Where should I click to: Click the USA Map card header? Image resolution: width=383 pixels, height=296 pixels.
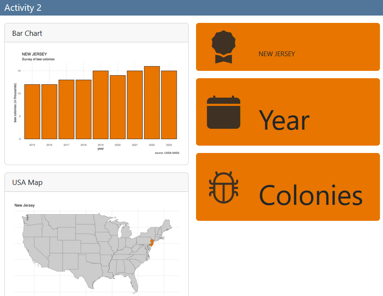(x=27, y=182)
